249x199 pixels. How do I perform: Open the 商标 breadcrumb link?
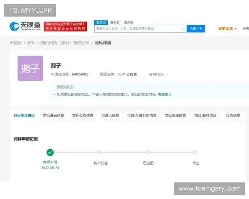coord(31,43)
